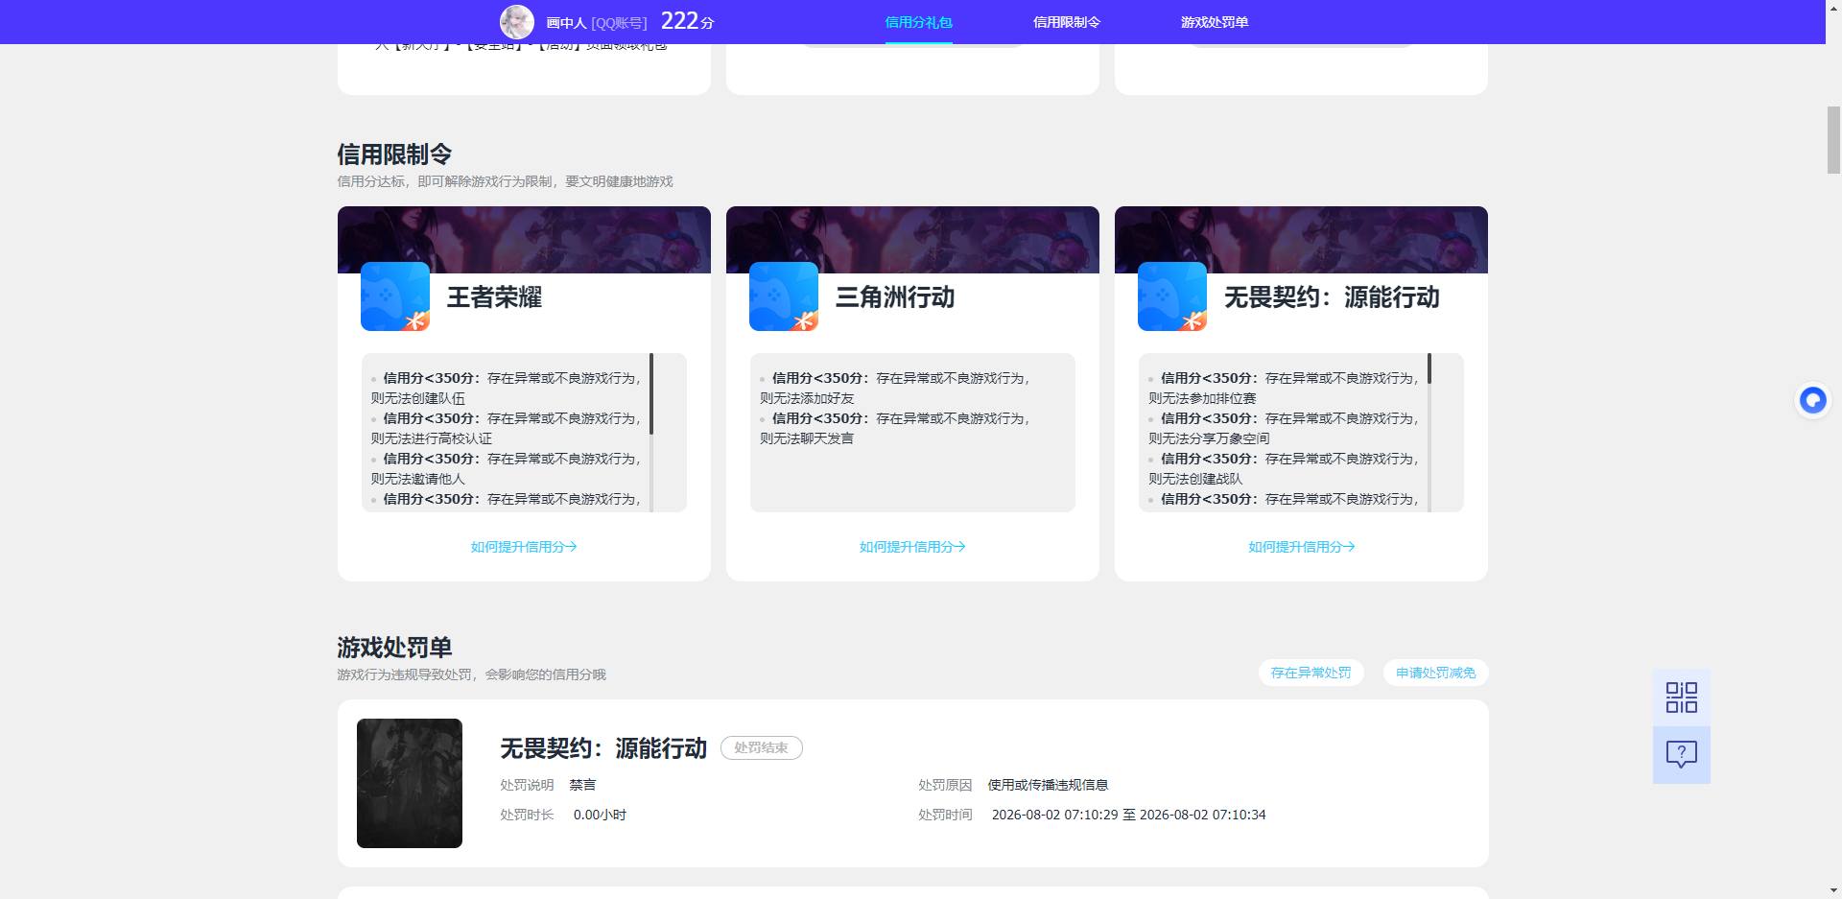Switch to the 信用分礼包 tab
Viewport: 1842px width, 899px height.
(x=918, y=22)
